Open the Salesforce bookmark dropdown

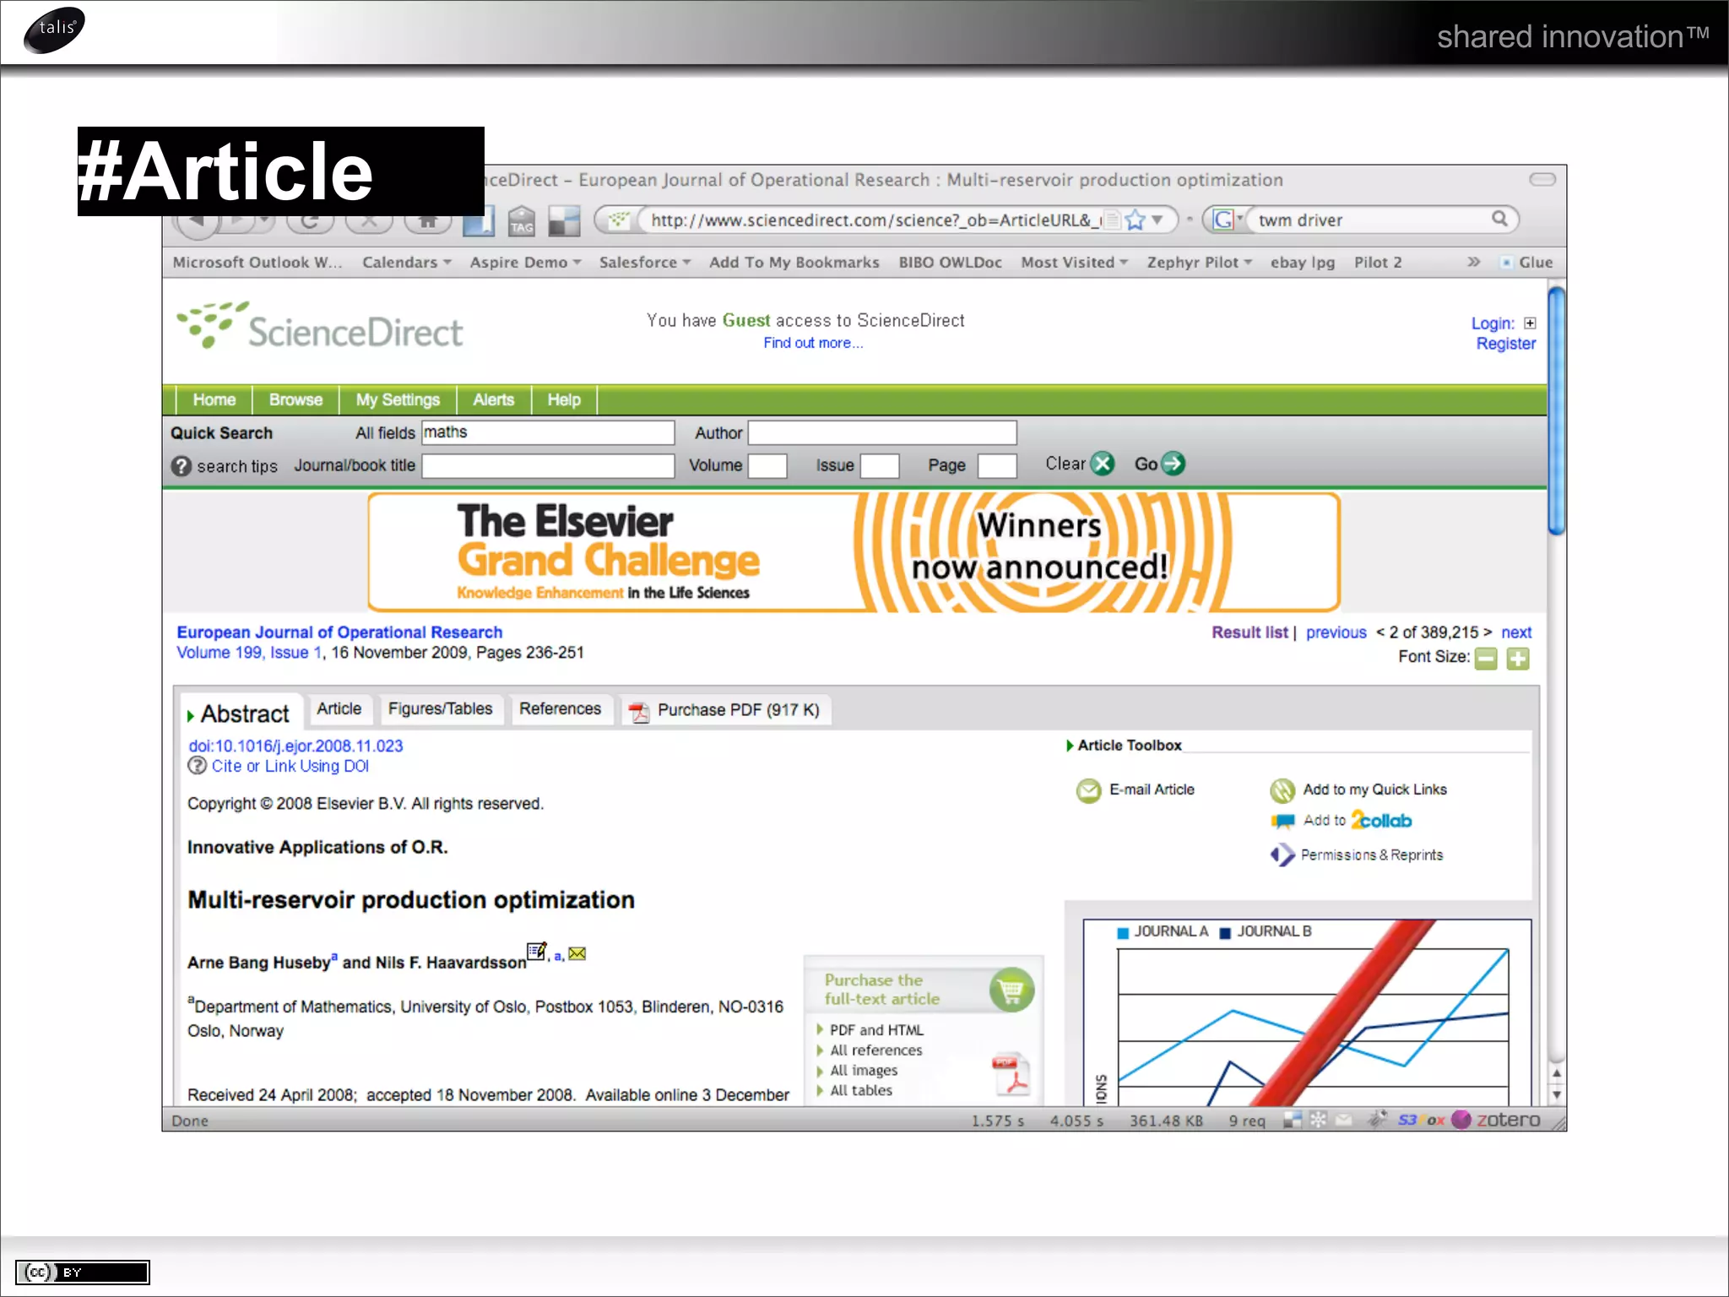[645, 263]
